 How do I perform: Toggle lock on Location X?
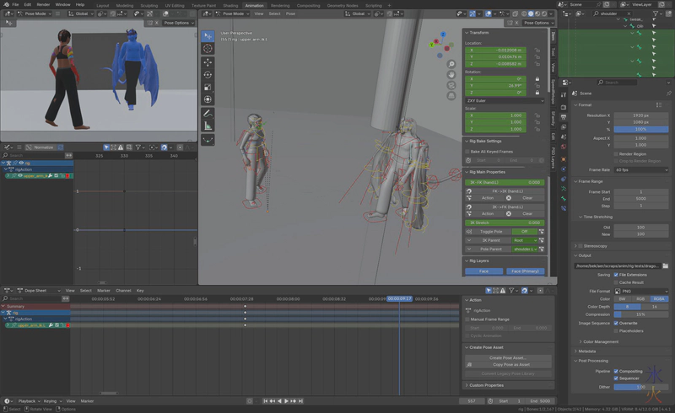click(x=537, y=51)
